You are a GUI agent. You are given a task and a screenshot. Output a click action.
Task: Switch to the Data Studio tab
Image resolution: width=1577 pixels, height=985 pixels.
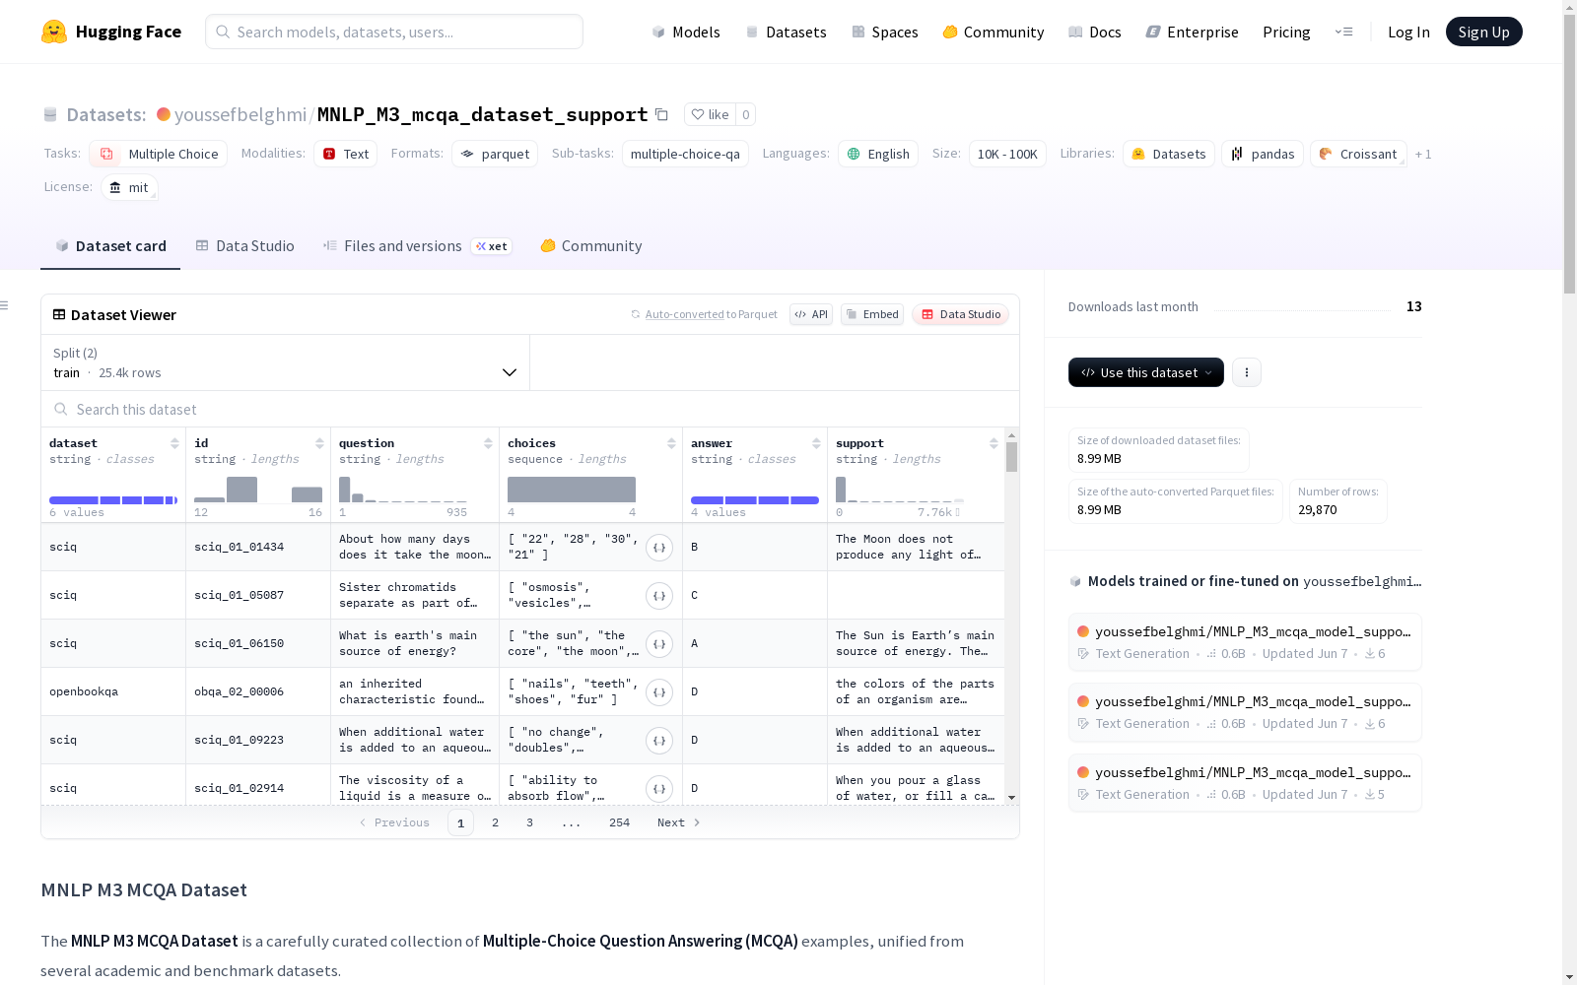(245, 246)
